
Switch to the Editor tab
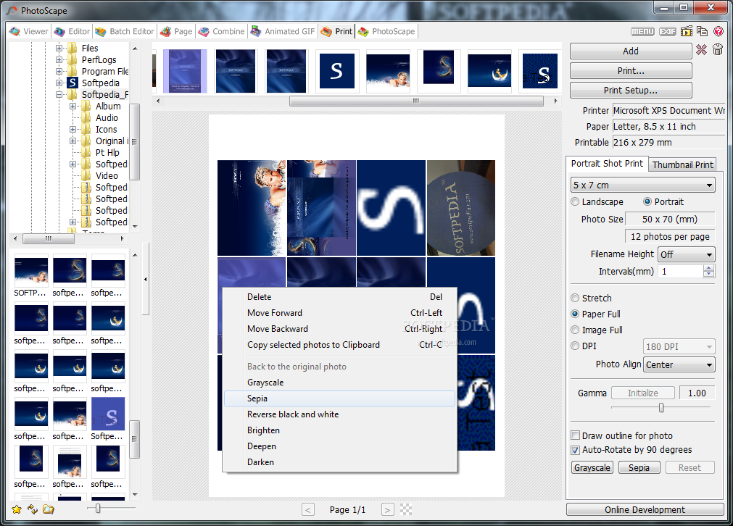pyautogui.click(x=72, y=31)
